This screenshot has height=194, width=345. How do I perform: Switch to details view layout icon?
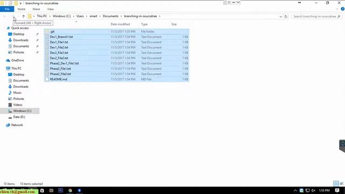coord(336,184)
